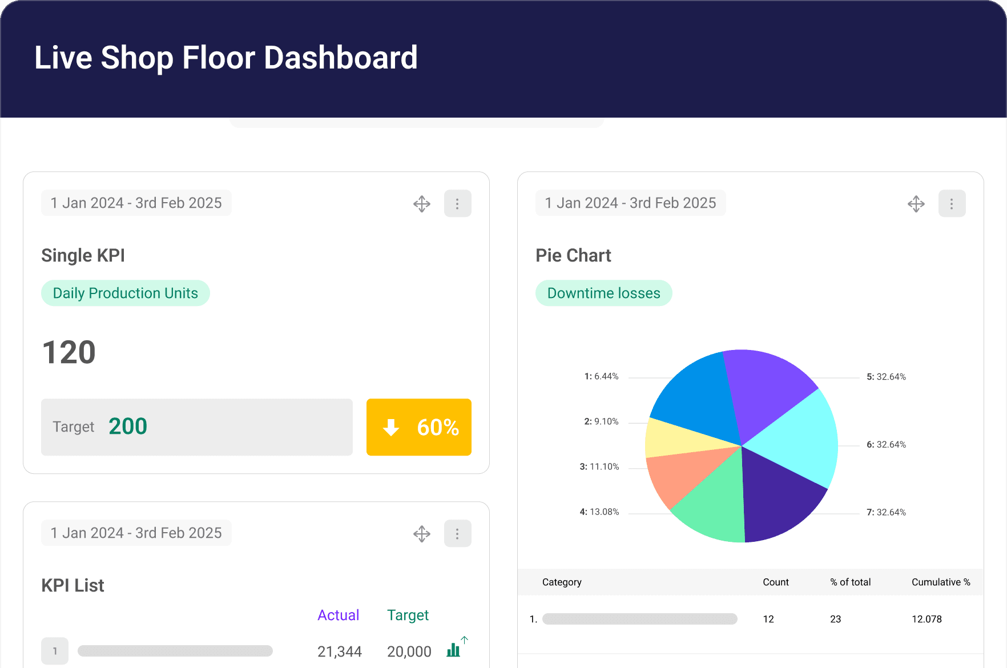This screenshot has width=1007, height=668.
Task: Click the move handle on Single KPI card
Action: click(422, 204)
